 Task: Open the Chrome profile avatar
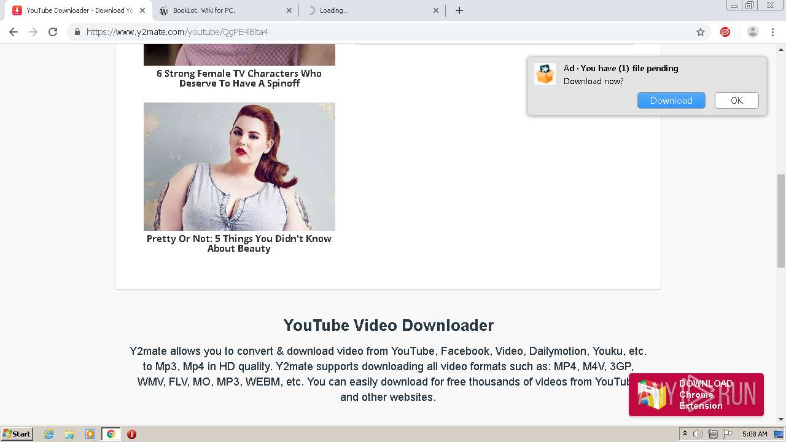(x=752, y=32)
